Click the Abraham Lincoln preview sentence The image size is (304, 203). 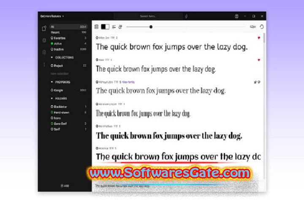click(x=143, y=113)
